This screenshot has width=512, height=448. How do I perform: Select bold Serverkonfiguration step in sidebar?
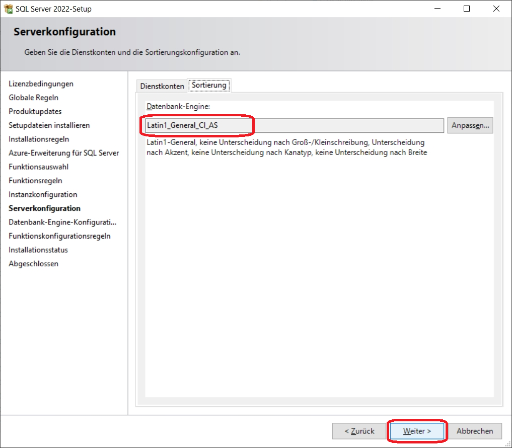click(44, 208)
